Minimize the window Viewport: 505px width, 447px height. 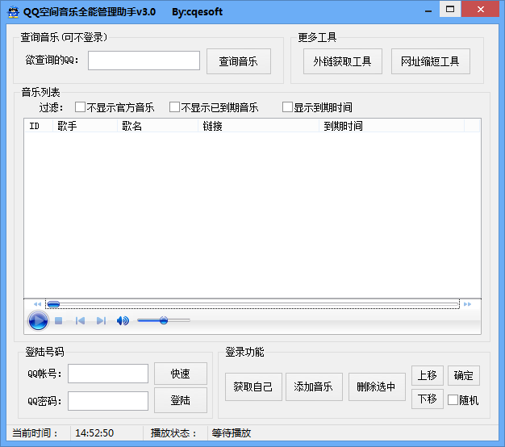428,11
